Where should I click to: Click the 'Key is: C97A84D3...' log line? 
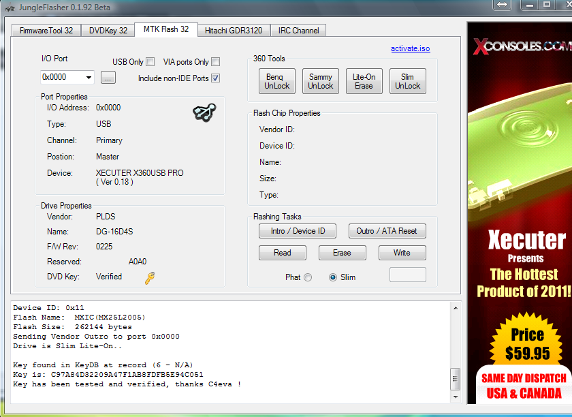click(x=108, y=375)
